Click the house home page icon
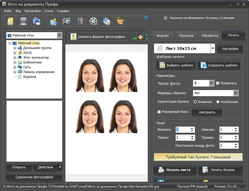 [107, 21]
